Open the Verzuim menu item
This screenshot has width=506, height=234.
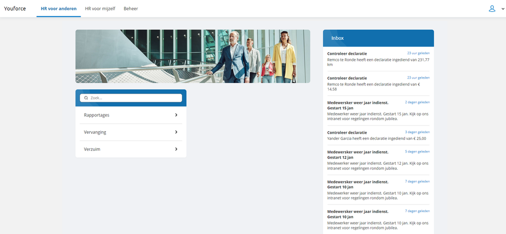(x=131, y=149)
